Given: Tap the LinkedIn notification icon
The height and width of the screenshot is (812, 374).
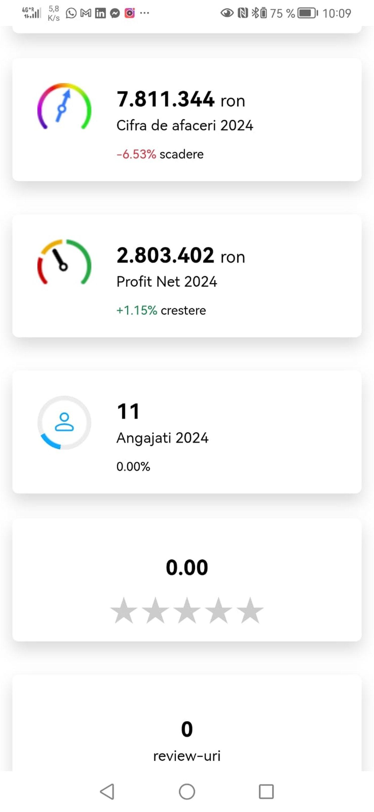Looking at the screenshot, I should [100, 13].
